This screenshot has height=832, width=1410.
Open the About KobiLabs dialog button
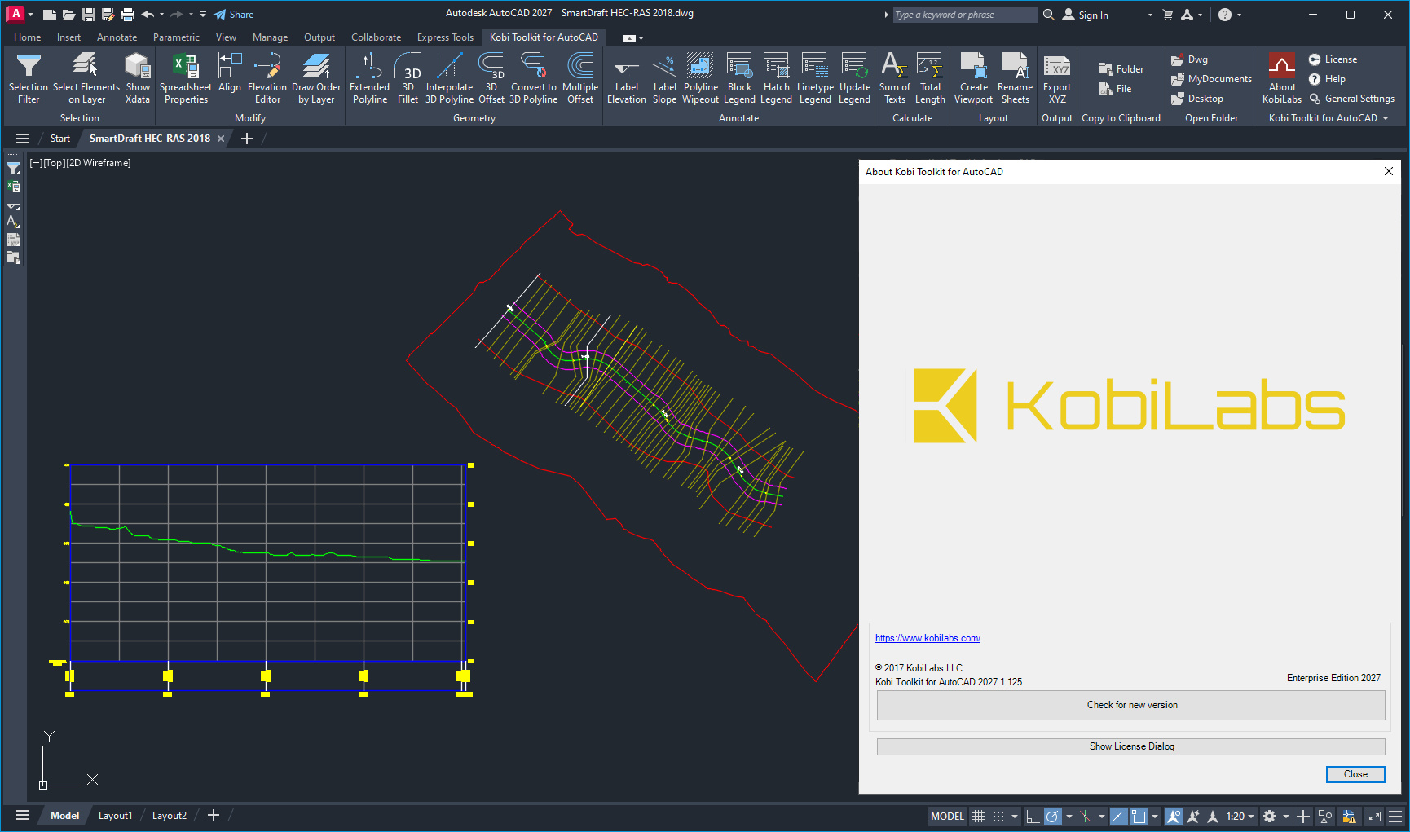click(x=1282, y=78)
